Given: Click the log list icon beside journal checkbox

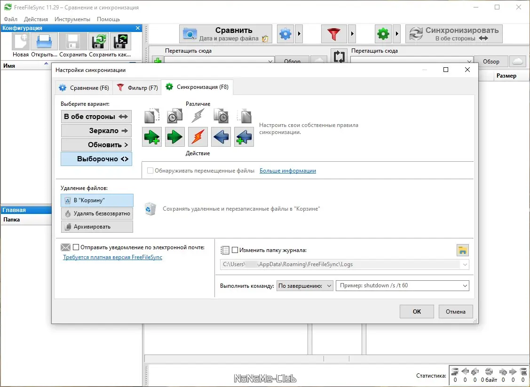Looking at the screenshot, I should point(225,250).
